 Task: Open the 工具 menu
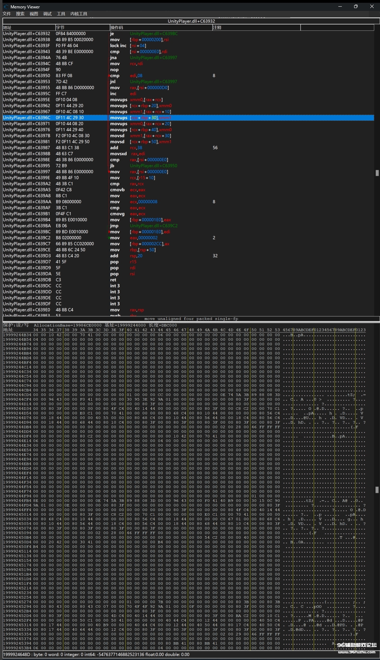pos(61,14)
